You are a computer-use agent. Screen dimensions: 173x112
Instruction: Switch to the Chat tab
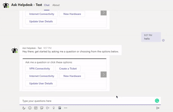pos(47,5)
